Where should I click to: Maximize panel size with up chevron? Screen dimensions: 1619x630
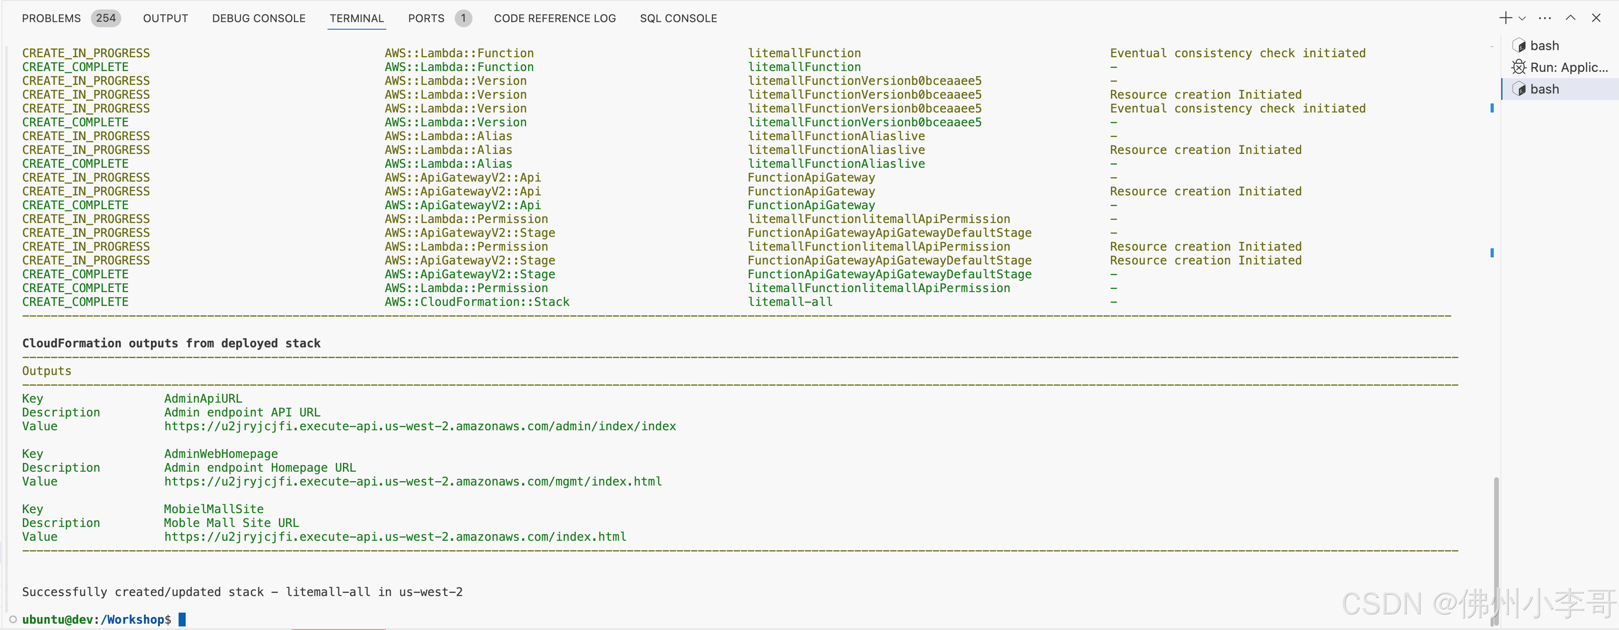pos(1571,18)
